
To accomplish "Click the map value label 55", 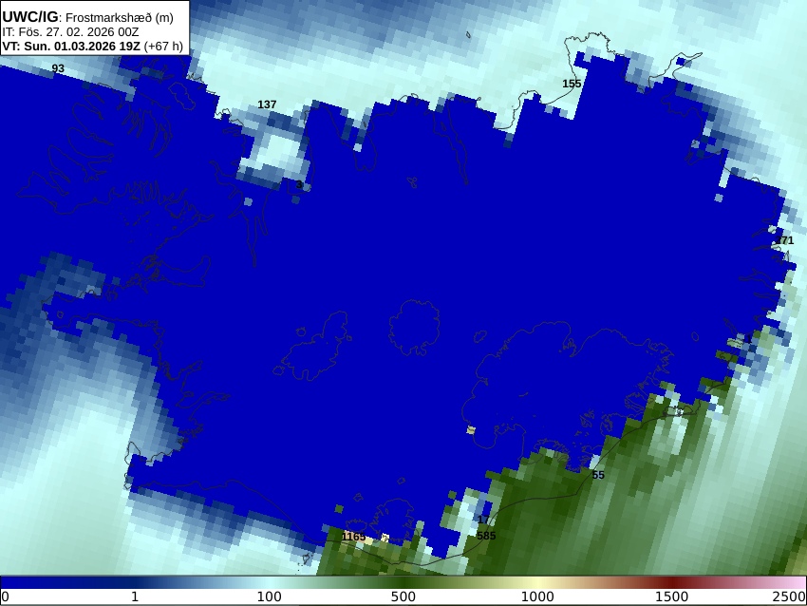I will click(598, 475).
